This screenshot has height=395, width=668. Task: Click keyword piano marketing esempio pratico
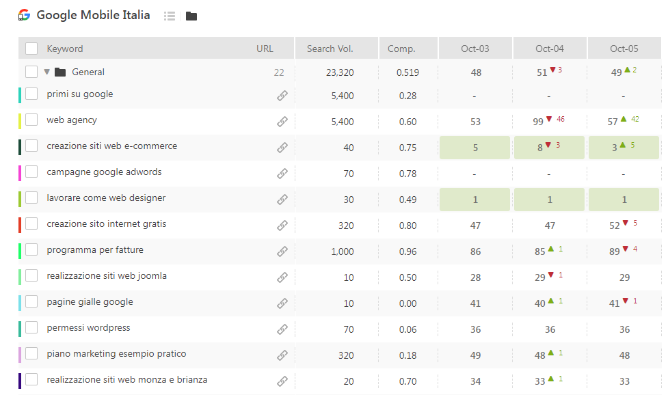[x=116, y=354]
